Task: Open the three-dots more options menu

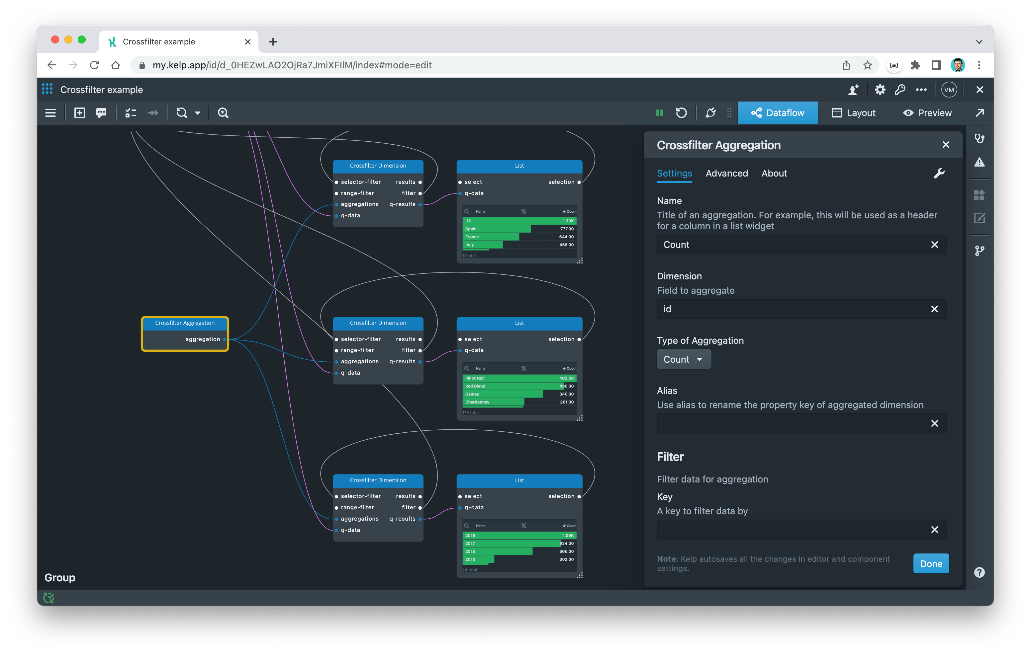Action: pos(921,90)
